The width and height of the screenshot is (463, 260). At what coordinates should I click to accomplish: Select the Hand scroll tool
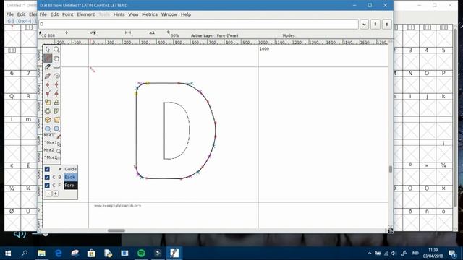56,58
